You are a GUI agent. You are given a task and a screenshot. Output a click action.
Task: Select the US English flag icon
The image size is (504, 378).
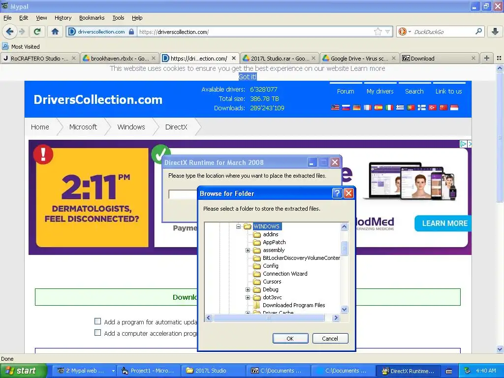pos(335,107)
